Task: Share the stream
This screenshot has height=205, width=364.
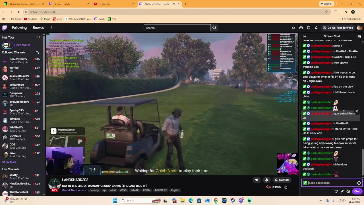Action: pyautogui.click(x=286, y=187)
